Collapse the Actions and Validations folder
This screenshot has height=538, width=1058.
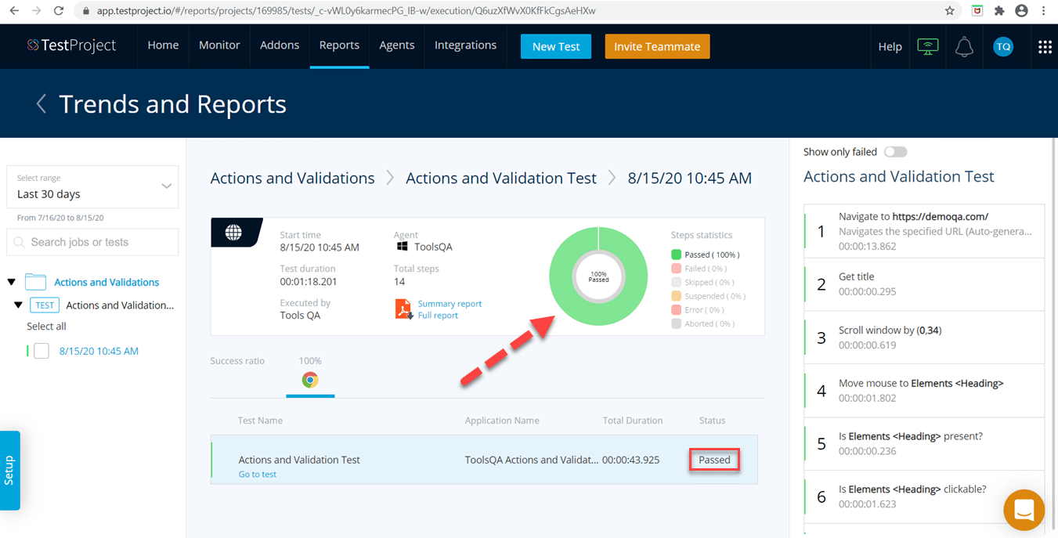pos(11,282)
